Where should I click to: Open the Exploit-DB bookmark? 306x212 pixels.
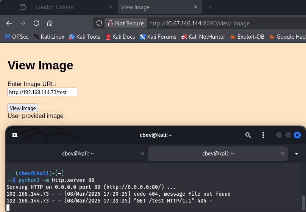point(247,37)
